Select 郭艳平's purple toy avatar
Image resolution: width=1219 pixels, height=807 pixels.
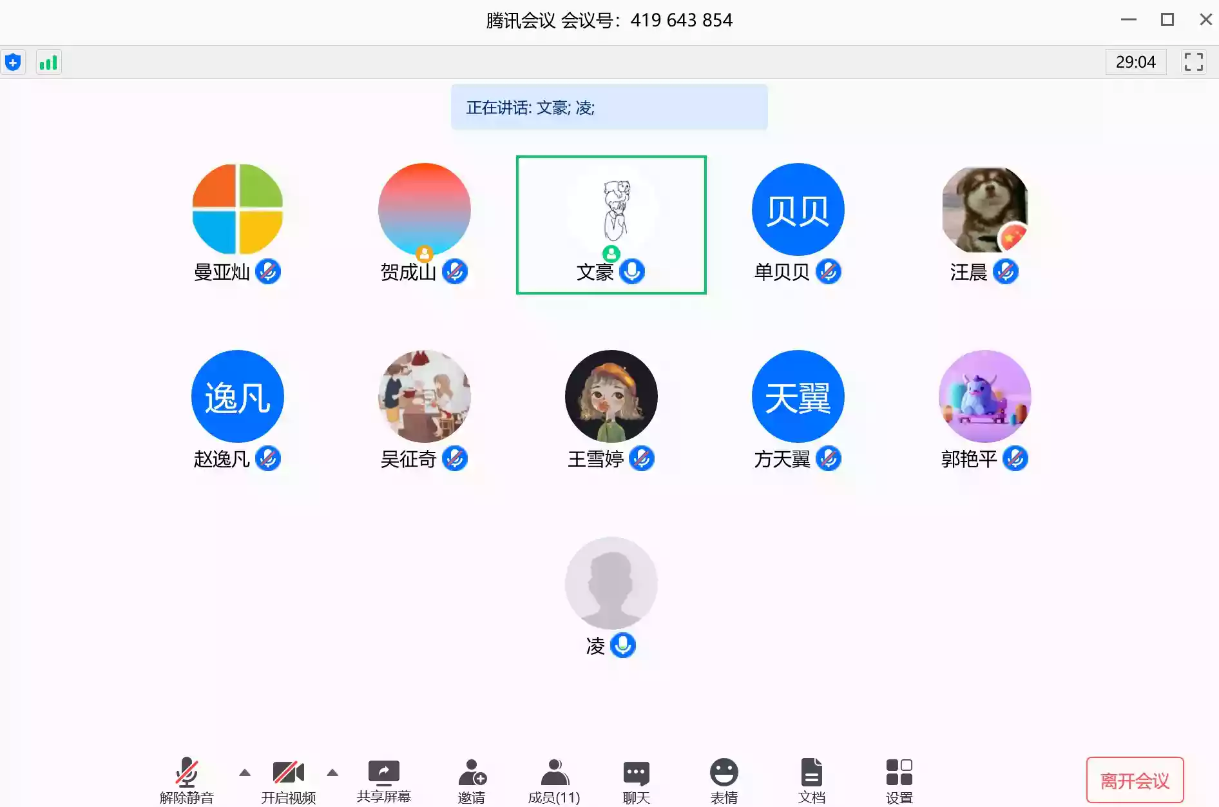click(x=985, y=396)
